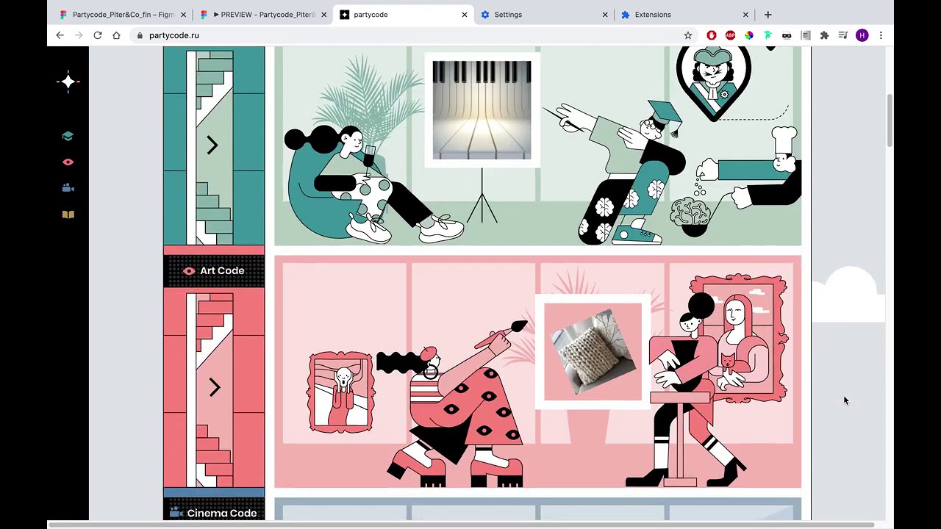Click the knitted pillow photo
The width and height of the screenshot is (941, 529).
pos(593,352)
